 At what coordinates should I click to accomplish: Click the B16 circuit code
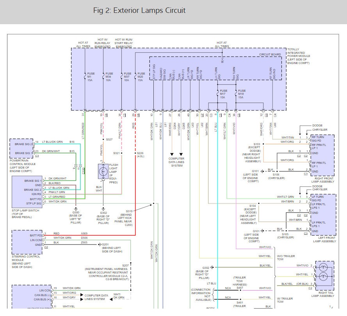tap(72, 142)
